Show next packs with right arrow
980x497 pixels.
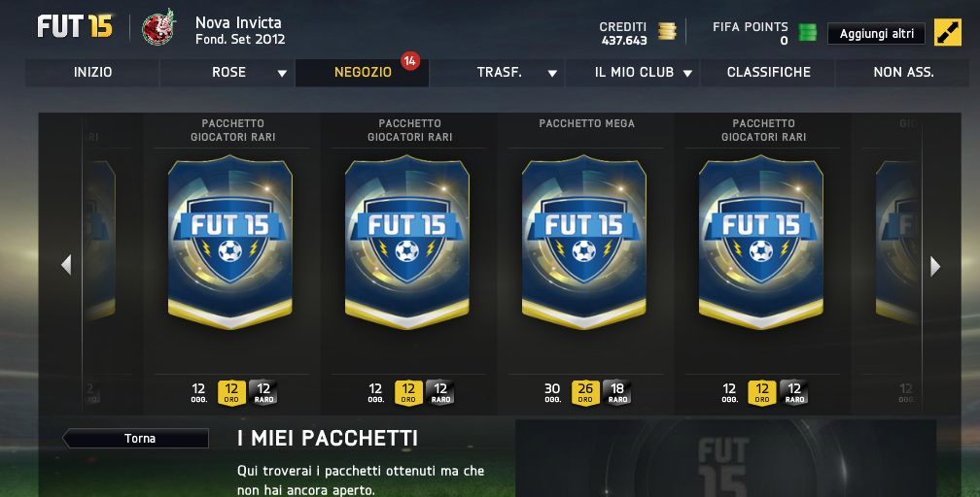(935, 266)
